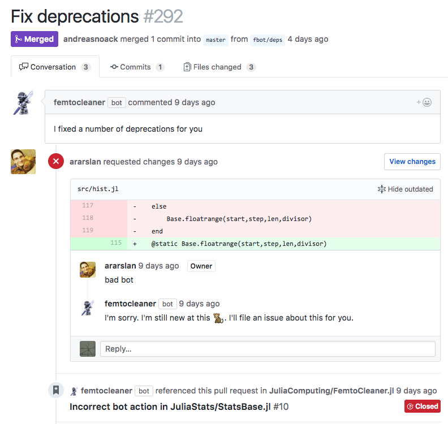448x424 pixels.
Task: Click femtocleaner link in reference event
Action: [106, 391]
